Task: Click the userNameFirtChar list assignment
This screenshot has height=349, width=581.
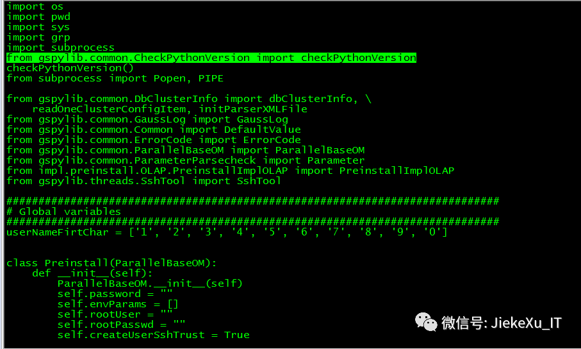Action: pyautogui.click(x=227, y=232)
